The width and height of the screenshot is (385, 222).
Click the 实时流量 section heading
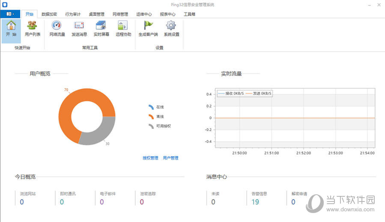pyautogui.click(x=231, y=73)
